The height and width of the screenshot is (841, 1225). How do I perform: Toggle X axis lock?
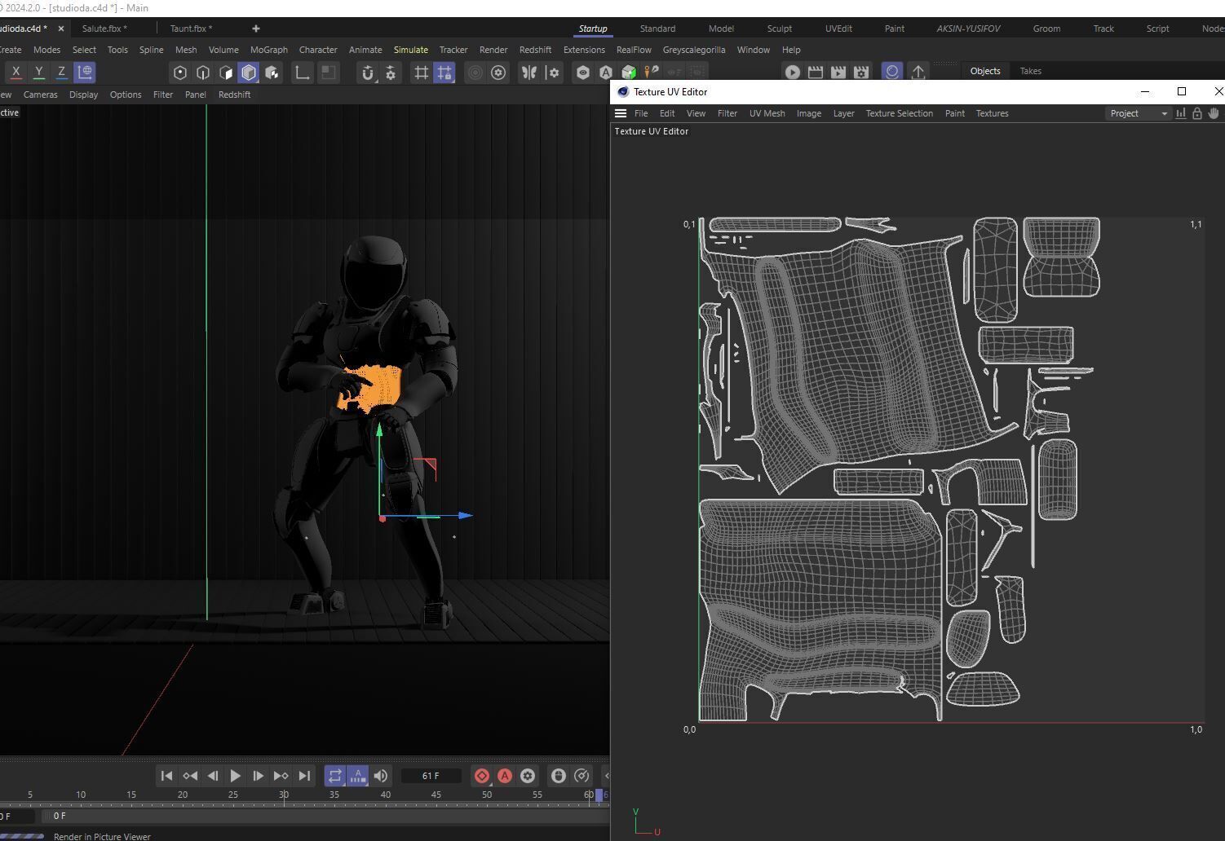[15, 73]
